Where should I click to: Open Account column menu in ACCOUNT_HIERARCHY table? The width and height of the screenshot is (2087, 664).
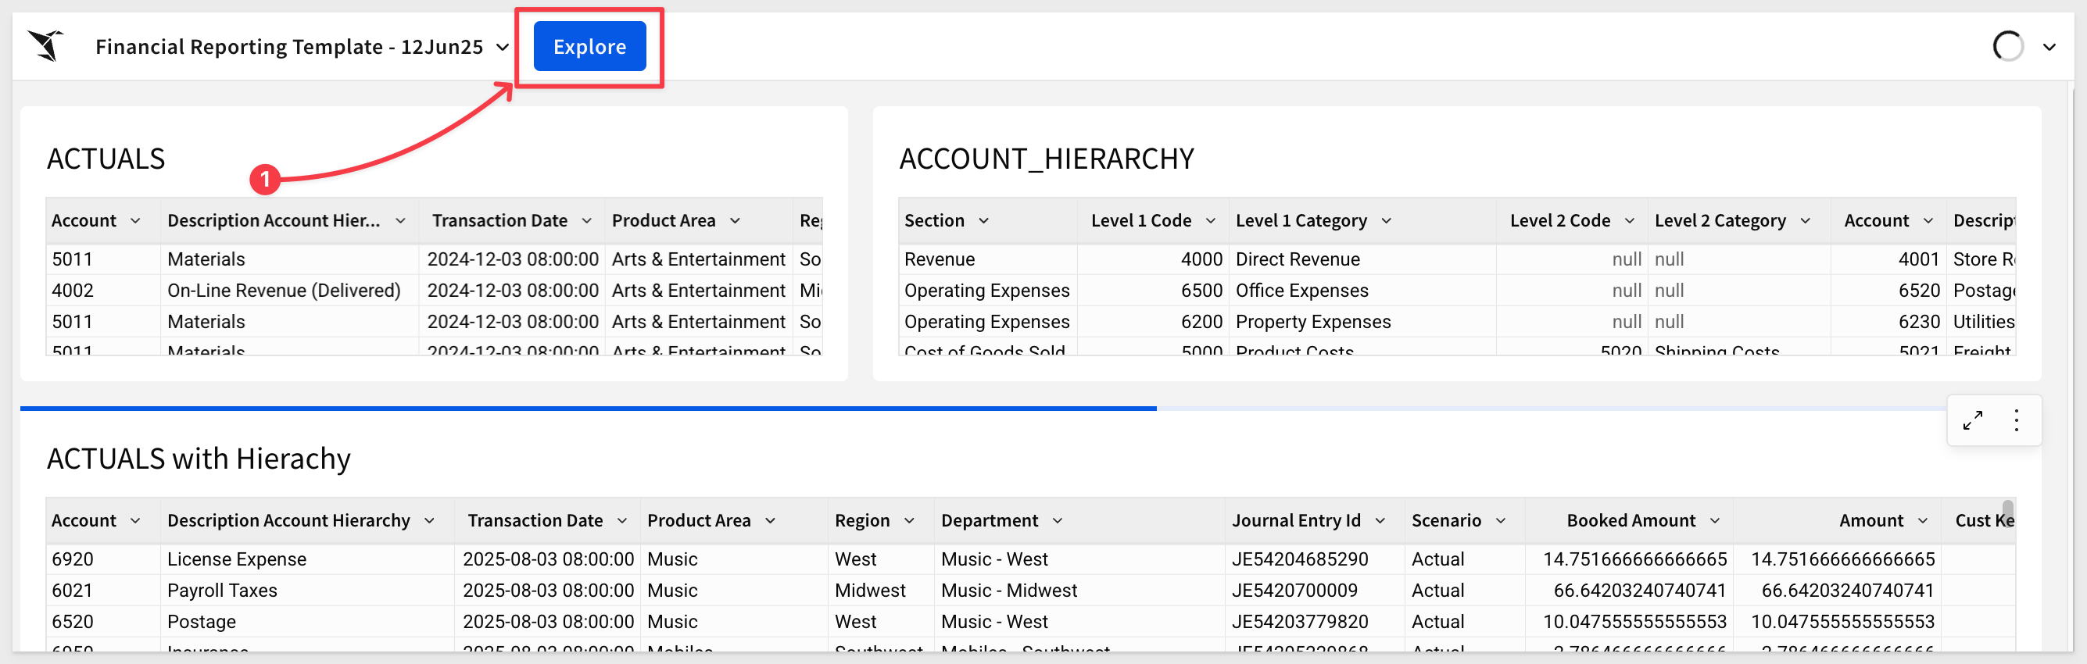[1928, 221]
